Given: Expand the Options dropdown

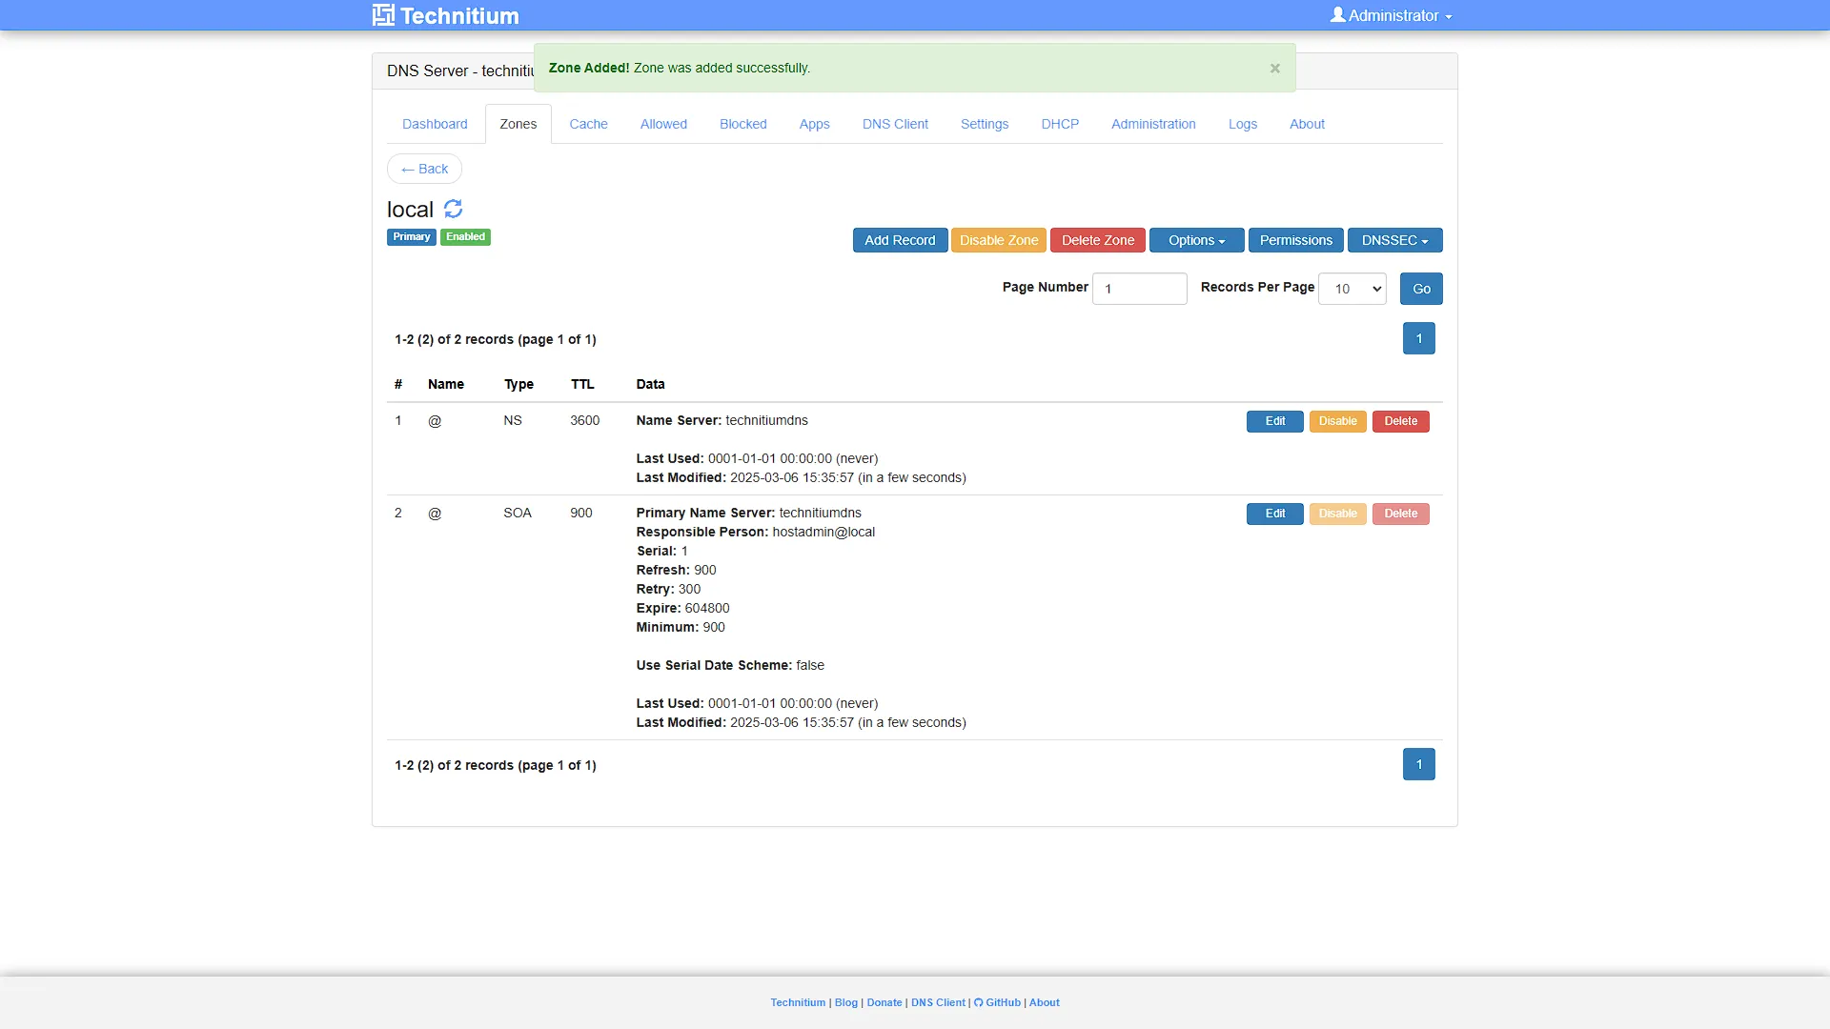Looking at the screenshot, I should tap(1196, 240).
